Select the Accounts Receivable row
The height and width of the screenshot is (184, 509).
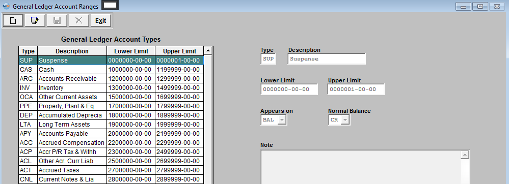pos(111,79)
